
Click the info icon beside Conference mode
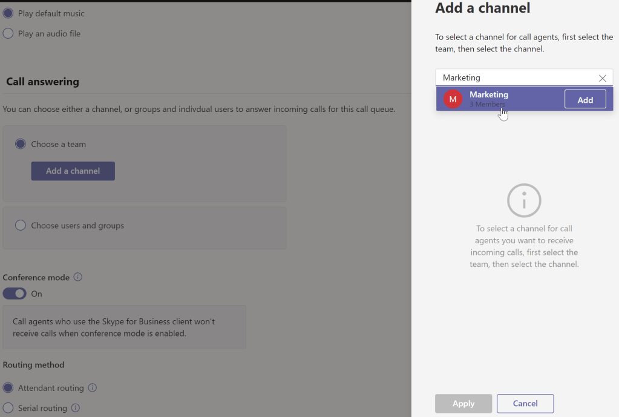point(77,277)
